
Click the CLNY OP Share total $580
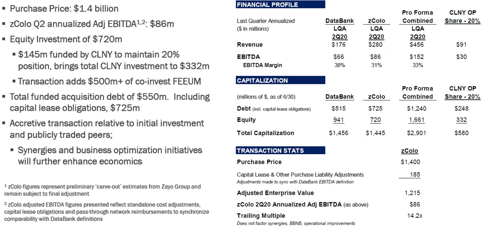462,133
